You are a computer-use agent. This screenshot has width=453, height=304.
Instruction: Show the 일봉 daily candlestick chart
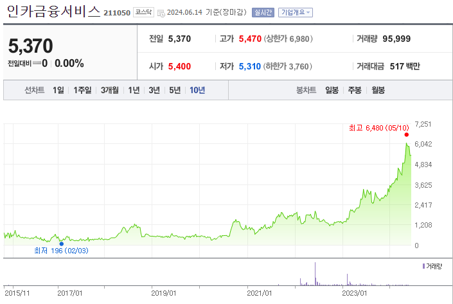(332, 90)
